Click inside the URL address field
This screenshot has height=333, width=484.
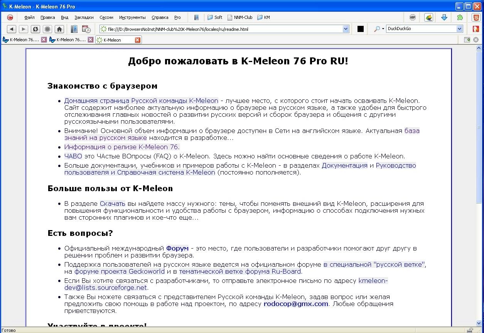click(x=224, y=29)
